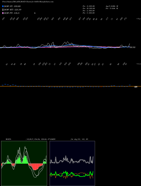Click the blue DOW ST legend swatch
Image resolution: width=141 pixels, height=186 pixels.
pyautogui.click(x=3, y=6)
